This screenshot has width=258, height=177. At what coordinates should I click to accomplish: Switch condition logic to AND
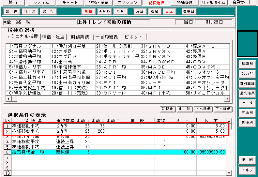click(105, 11)
